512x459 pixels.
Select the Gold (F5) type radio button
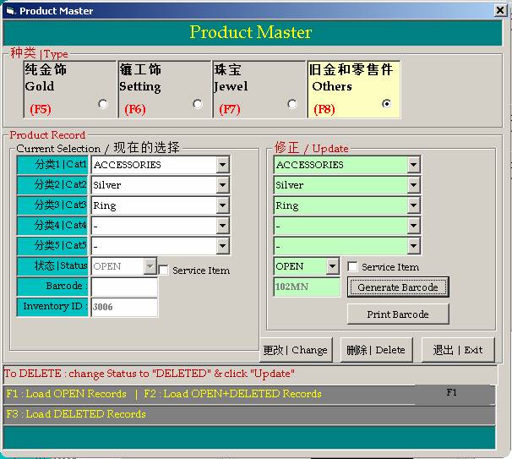[x=103, y=104]
